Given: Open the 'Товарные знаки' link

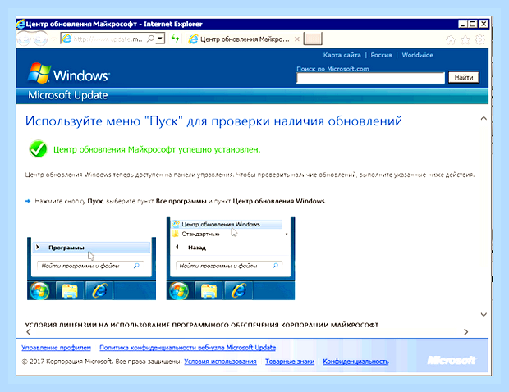Looking at the screenshot, I should point(290,362).
